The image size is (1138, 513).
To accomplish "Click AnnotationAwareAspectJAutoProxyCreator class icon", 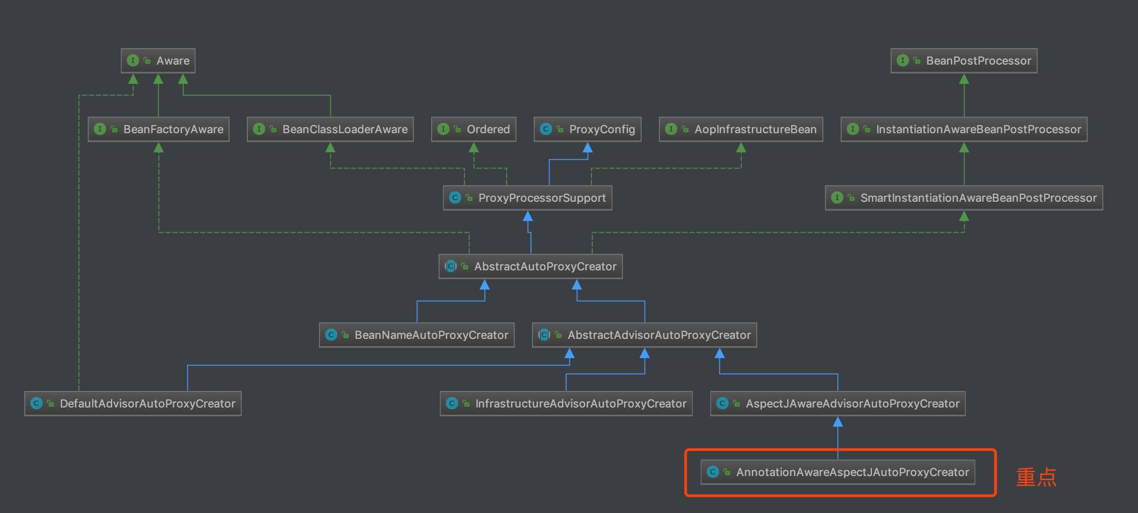I will 712,472.
